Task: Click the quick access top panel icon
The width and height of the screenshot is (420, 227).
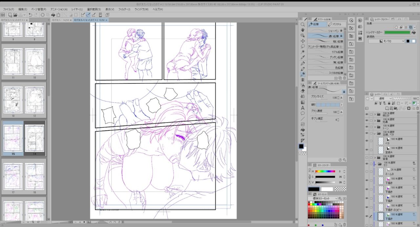Action: coord(351,20)
